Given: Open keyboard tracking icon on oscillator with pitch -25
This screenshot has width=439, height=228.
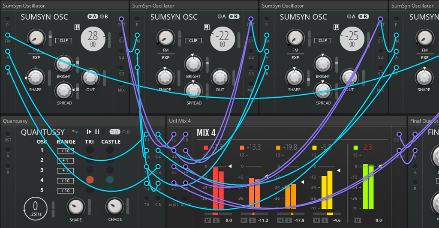Looking at the screenshot, I should pos(336,27).
